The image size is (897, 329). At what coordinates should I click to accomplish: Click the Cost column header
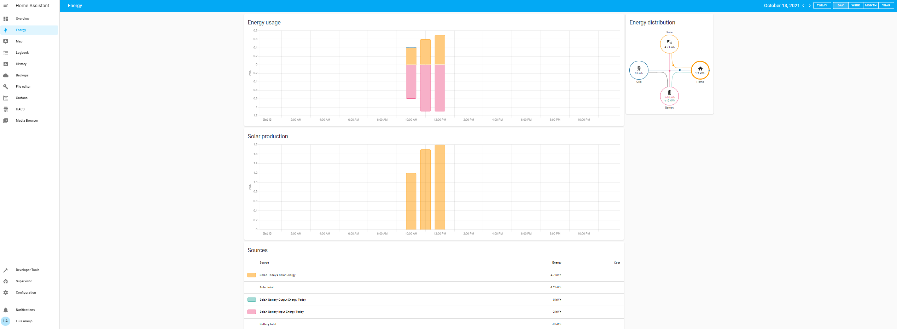(x=617, y=263)
